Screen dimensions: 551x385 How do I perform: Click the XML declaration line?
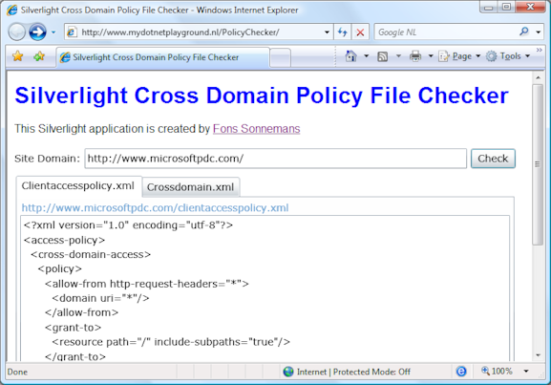(128, 225)
